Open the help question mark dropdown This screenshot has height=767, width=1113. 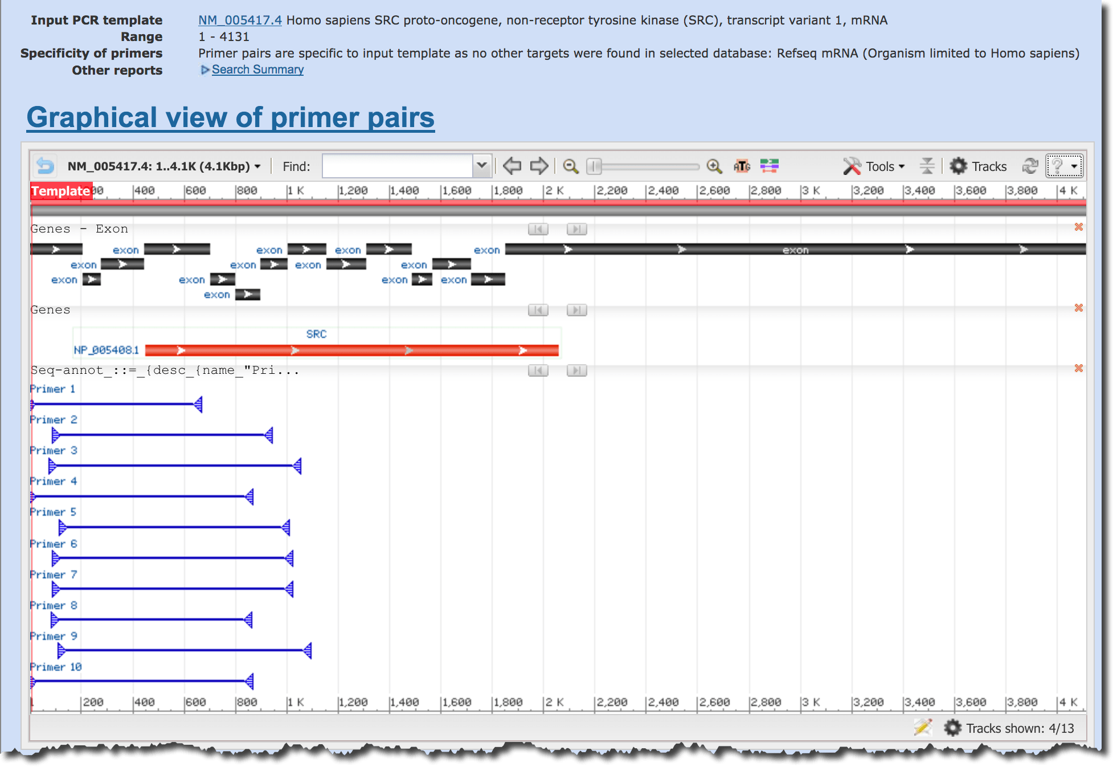click(1064, 166)
